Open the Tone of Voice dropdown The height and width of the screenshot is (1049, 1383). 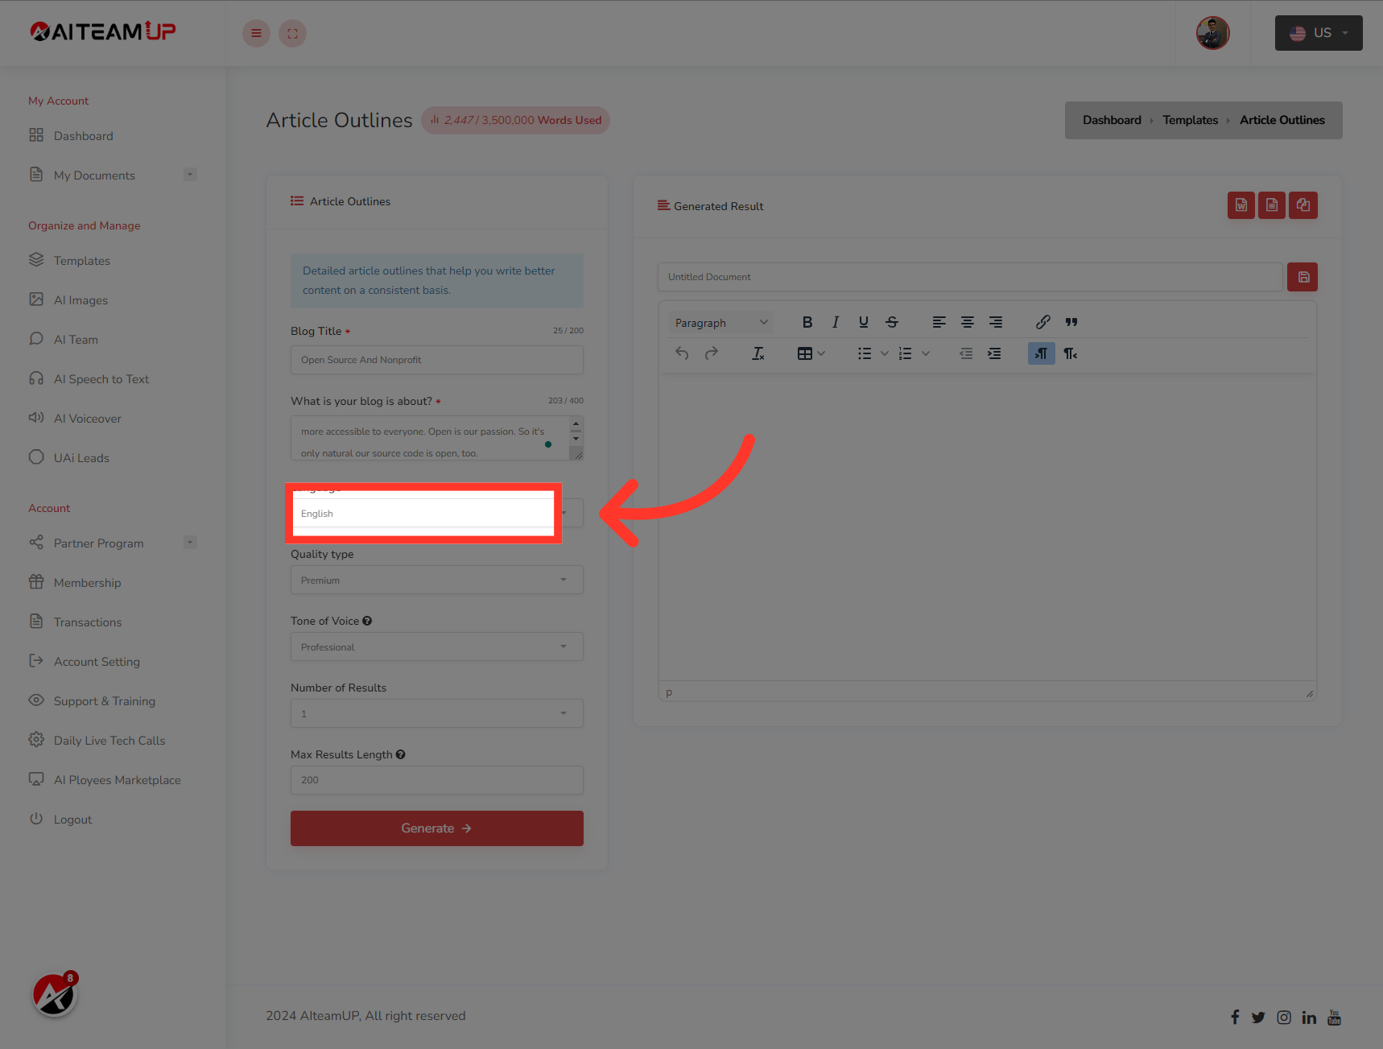click(437, 646)
